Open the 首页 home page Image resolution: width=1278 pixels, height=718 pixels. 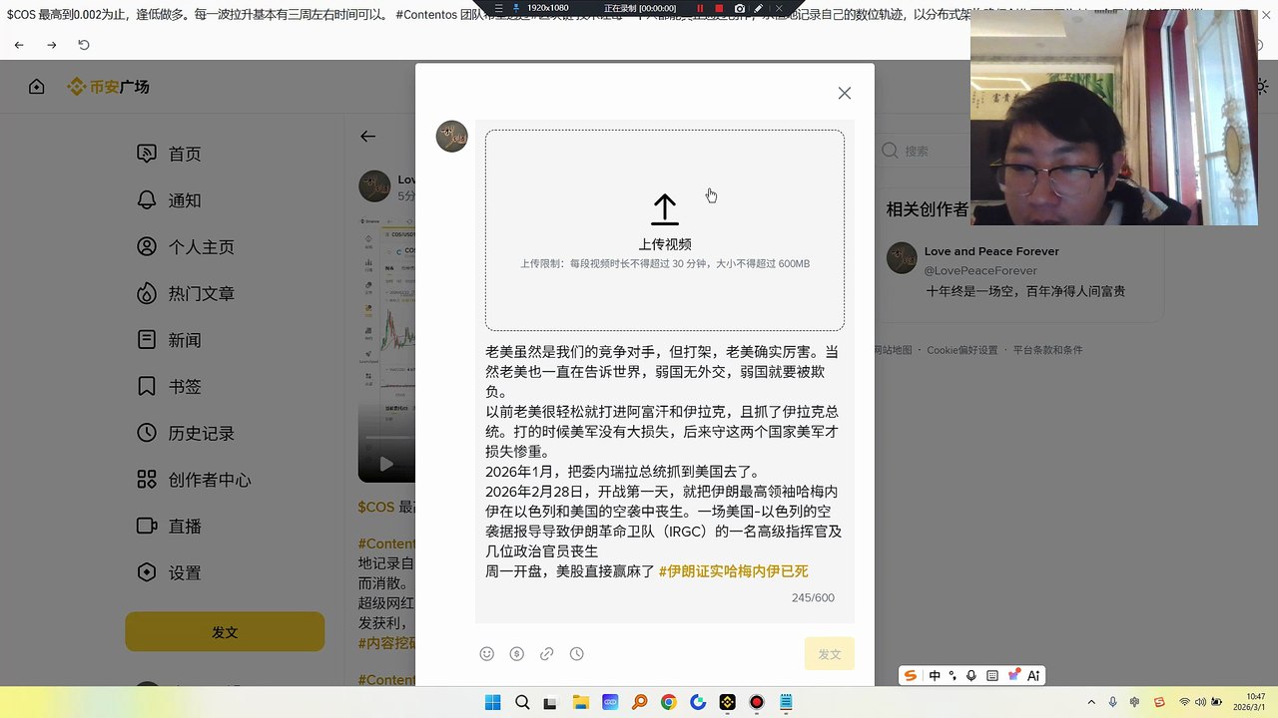pos(185,155)
